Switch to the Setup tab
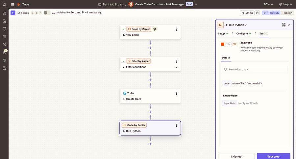 (x=221, y=34)
